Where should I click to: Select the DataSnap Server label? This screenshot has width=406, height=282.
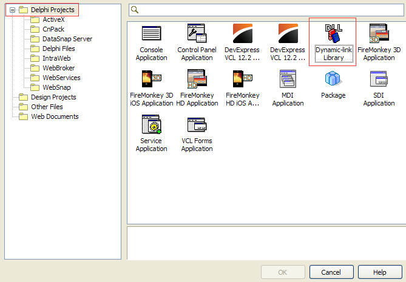67,39
